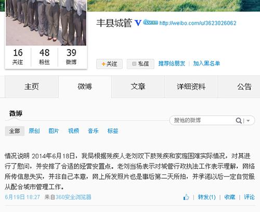
Task: Click the blue V verification badge
Action: pos(138,23)
